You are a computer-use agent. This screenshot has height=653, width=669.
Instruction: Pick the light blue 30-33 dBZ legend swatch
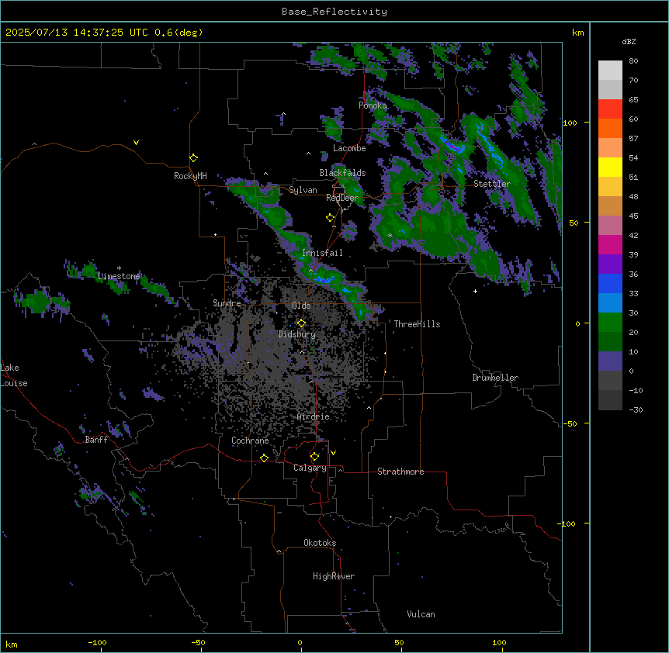(x=610, y=303)
